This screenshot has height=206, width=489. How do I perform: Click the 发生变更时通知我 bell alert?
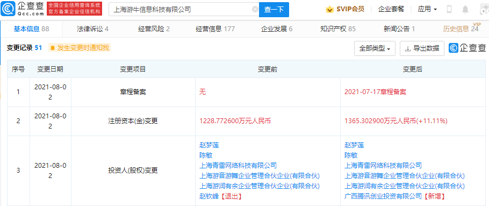click(x=80, y=48)
